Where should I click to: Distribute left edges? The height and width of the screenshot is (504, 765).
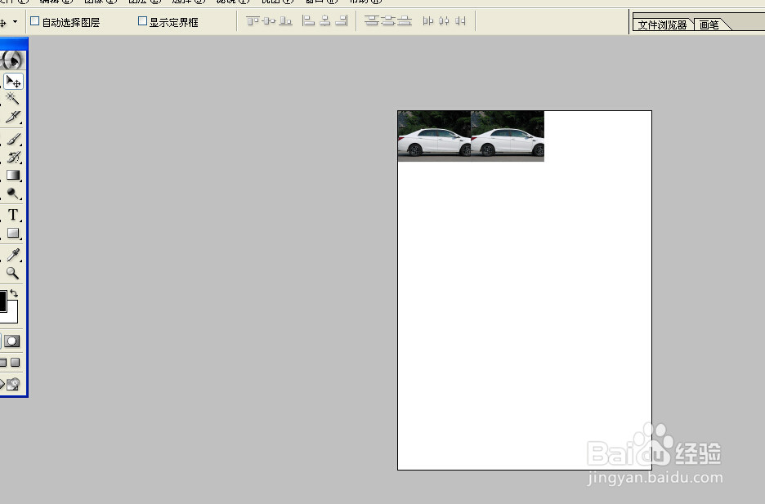coord(428,21)
